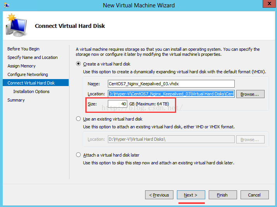Click the intro text about required storage

[168, 52]
